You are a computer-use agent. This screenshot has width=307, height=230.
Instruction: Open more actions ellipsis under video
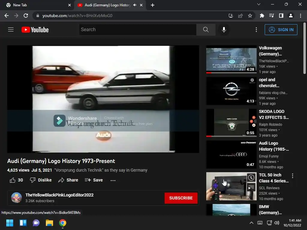tap(113, 180)
